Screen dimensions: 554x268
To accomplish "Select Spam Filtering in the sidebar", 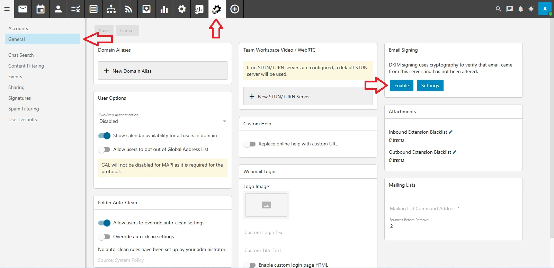I will point(24,109).
